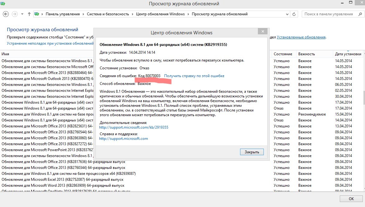Screen dimensions: 365x207
Task: Open 'Центр обновления Windows' breadcrumb
Action: coord(160,14)
